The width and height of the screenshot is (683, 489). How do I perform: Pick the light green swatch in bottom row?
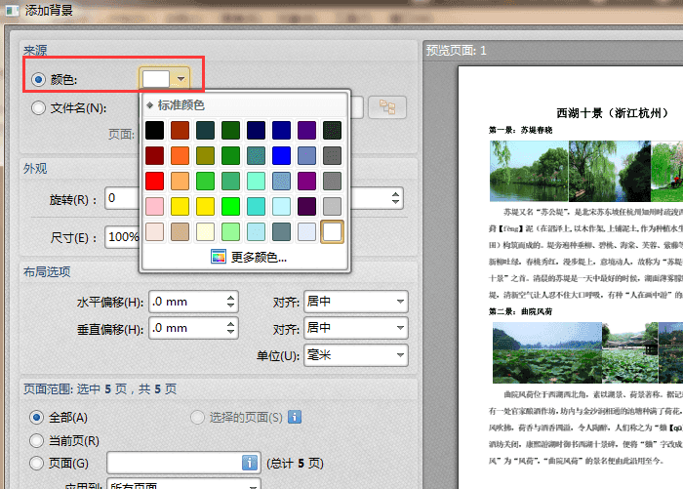pyautogui.click(x=230, y=231)
